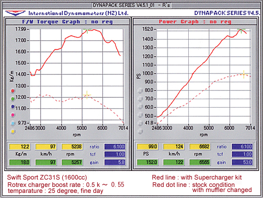This screenshot has width=263, height=198.
Task: Toggle the light blue trace circle on torque graph
Action: pyautogui.click(x=13, y=123)
